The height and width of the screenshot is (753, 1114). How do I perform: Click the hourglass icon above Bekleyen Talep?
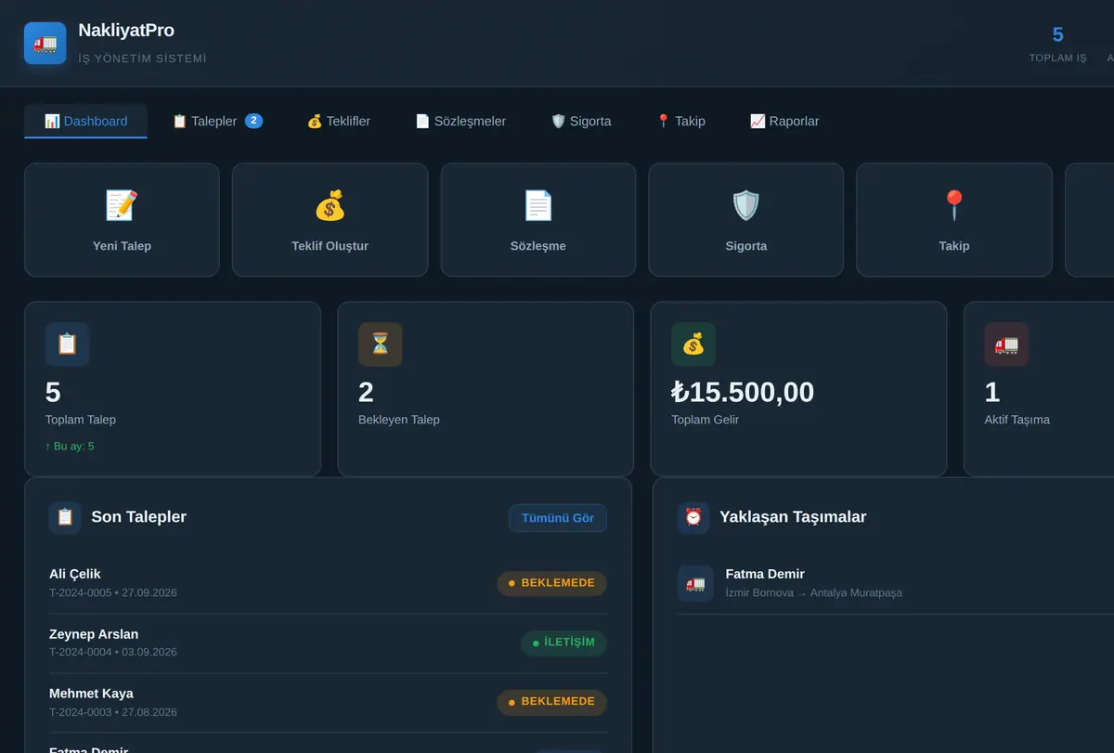click(381, 344)
